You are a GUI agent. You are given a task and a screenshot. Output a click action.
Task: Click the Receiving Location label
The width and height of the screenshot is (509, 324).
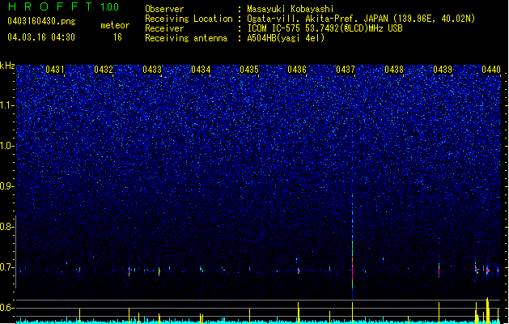pos(189,19)
